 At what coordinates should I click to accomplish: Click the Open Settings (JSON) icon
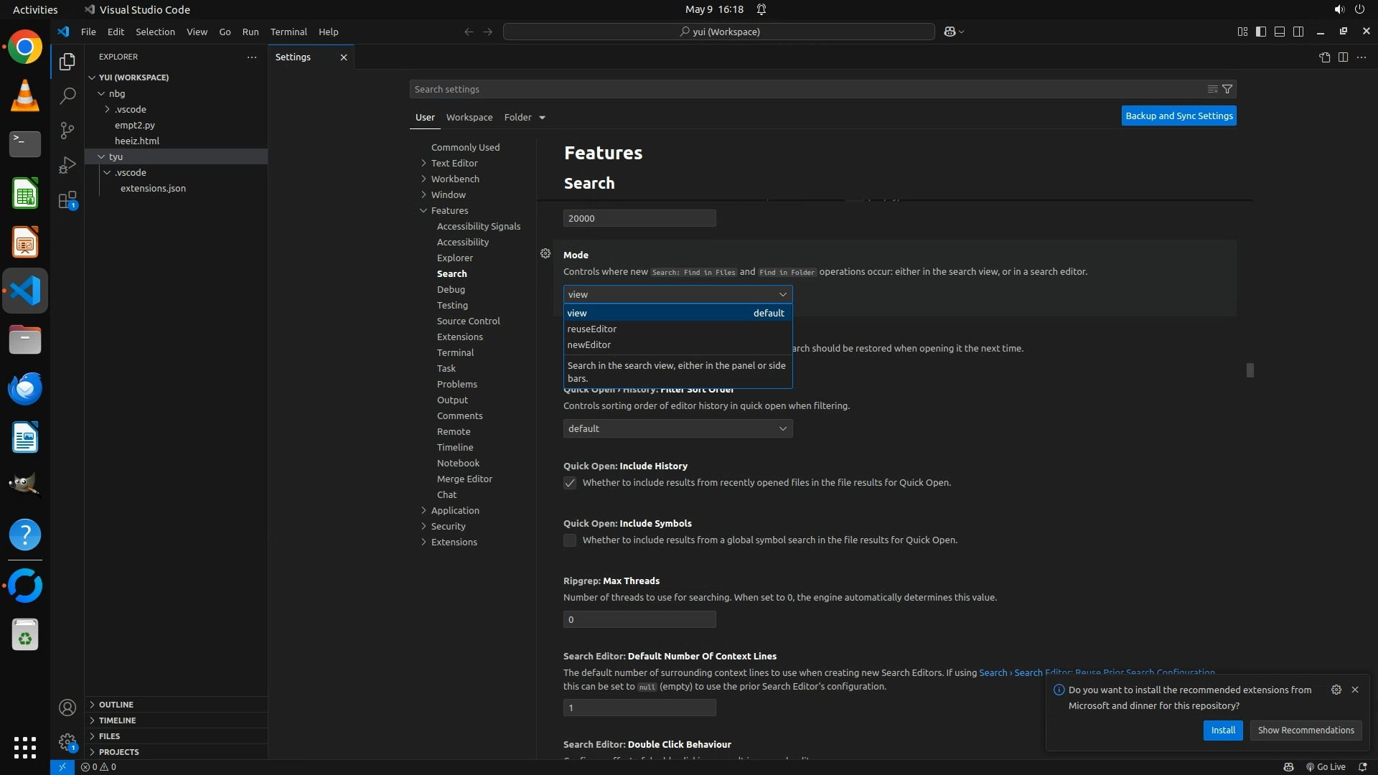coord(1324,57)
